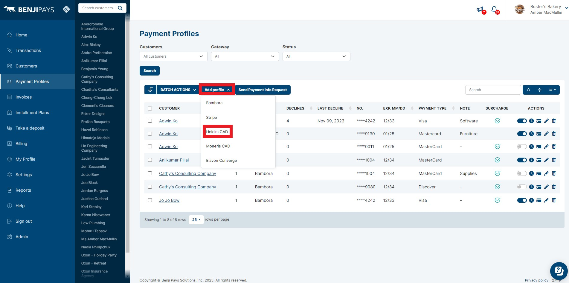
Task: Click Buster's Bakery logo avatar
Action: [520, 10]
